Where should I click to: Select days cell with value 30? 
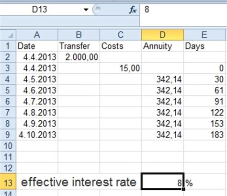204,79
